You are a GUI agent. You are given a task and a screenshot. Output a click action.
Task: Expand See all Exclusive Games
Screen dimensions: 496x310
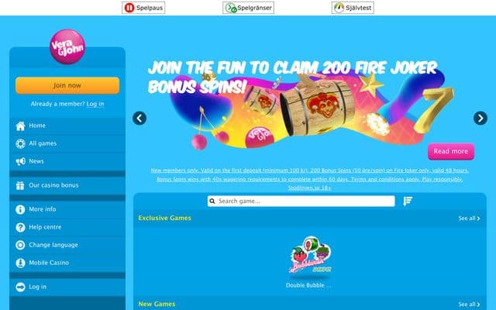coord(469,219)
